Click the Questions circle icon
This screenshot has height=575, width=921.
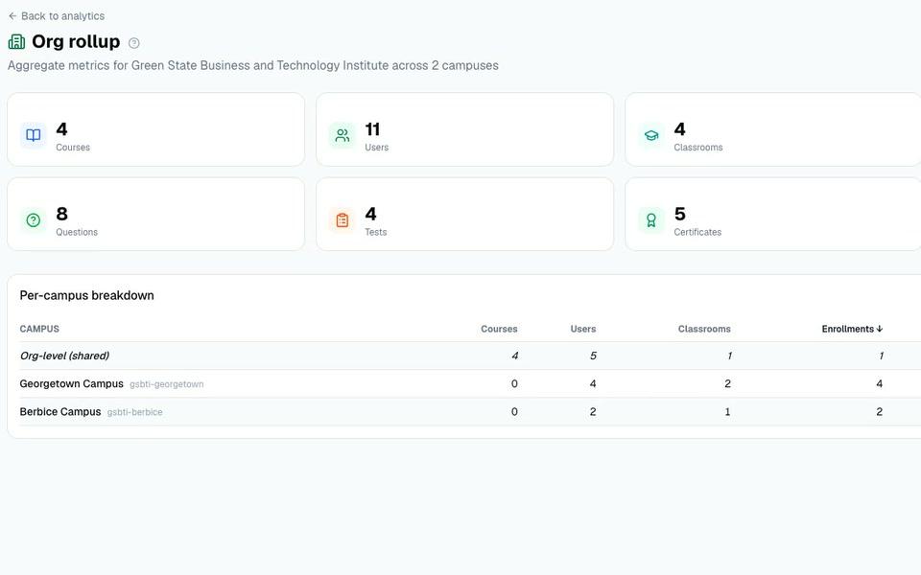tap(34, 220)
